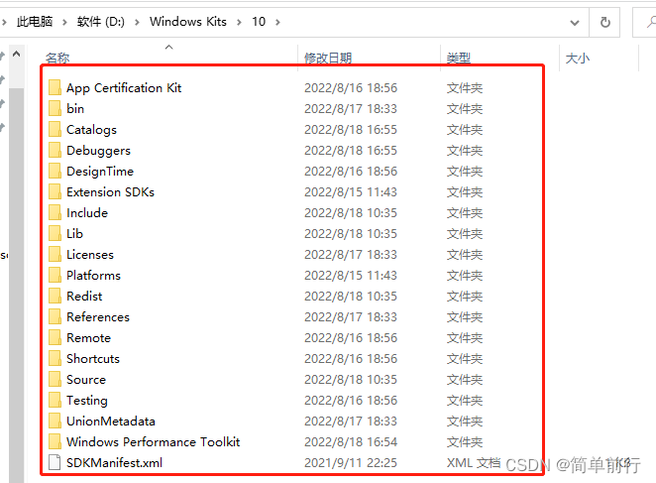Click the Shortcuts folder icon
The height and width of the screenshot is (483, 656).
pyautogui.click(x=55, y=359)
